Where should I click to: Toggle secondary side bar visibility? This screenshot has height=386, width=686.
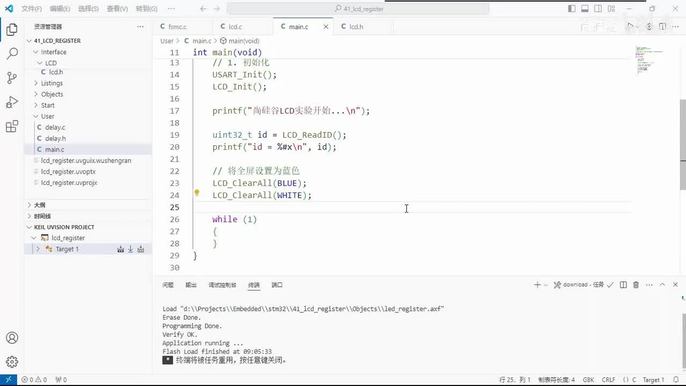pyautogui.click(x=599, y=9)
